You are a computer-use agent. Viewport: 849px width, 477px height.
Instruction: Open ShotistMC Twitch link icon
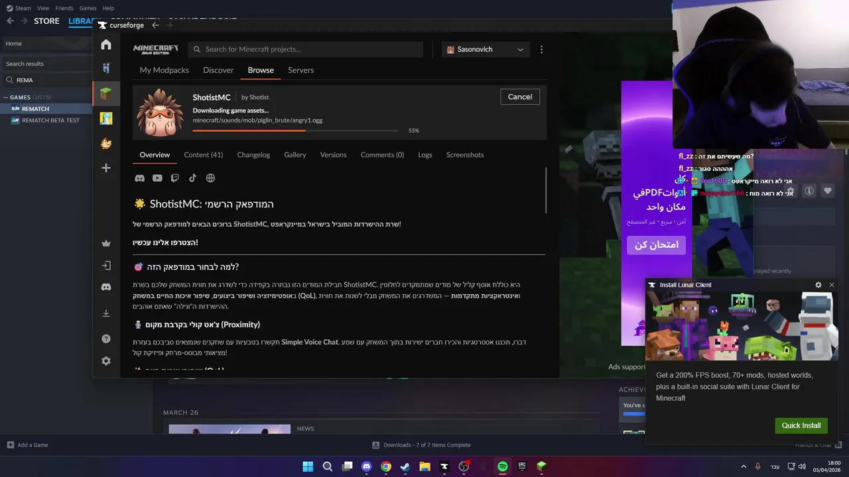coord(175,178)
